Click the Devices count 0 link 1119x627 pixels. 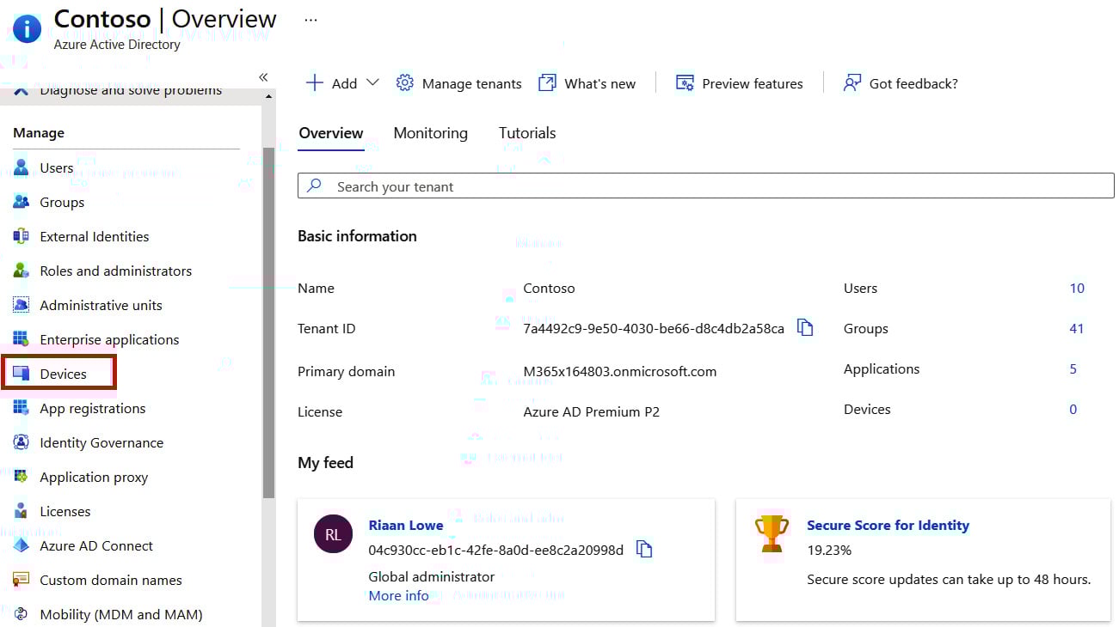(1073, 409)
